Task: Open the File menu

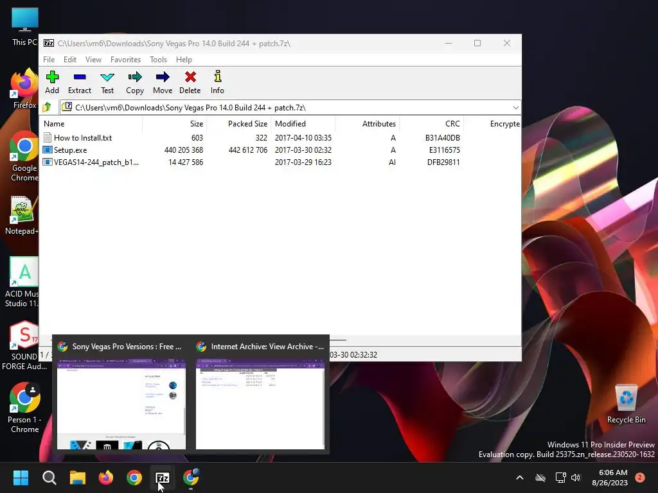Action: (x=49, y=60)
